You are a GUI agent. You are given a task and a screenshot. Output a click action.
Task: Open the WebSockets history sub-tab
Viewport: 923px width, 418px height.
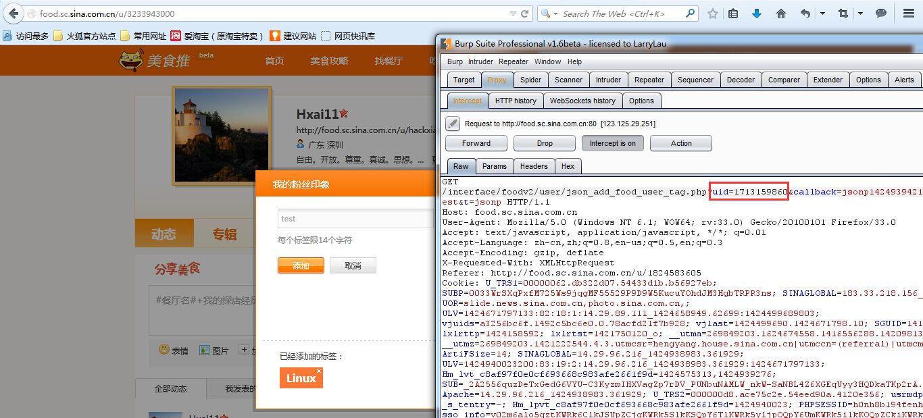[x=582, y=101]
